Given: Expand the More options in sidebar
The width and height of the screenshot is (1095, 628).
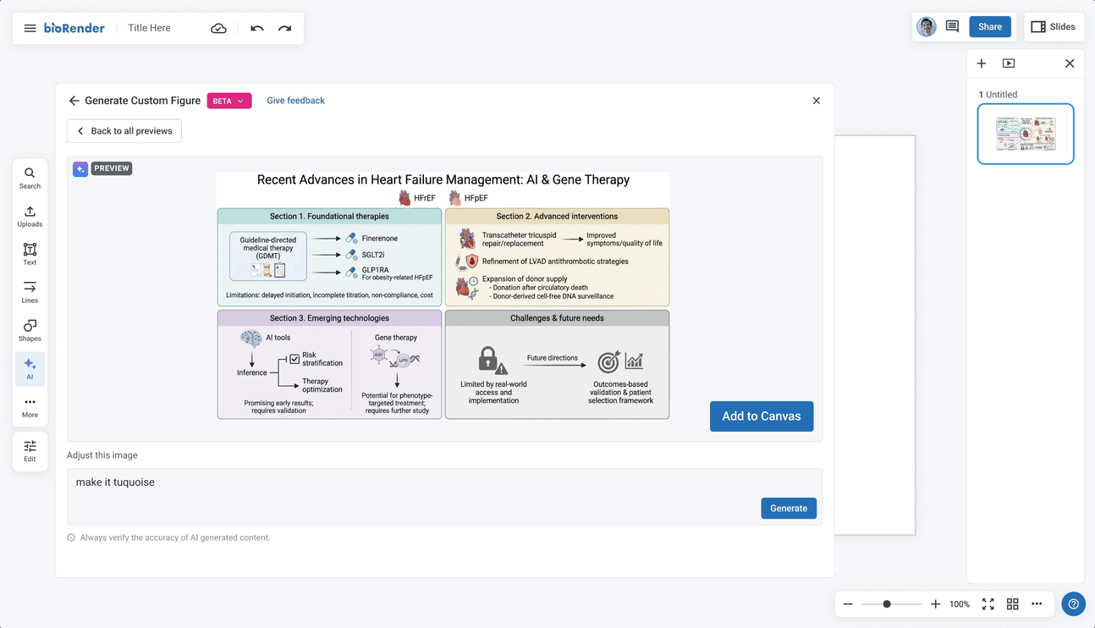Looking at the screenshot, I should tap(30, 406).
